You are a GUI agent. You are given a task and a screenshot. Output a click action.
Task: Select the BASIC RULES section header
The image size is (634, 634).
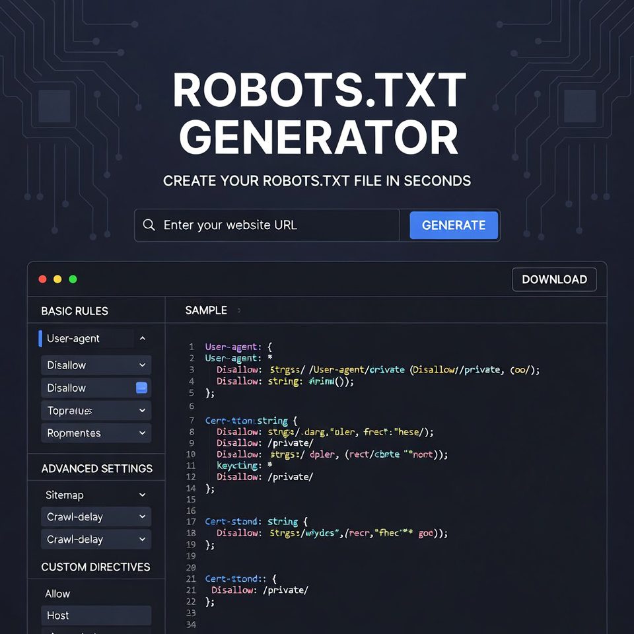tap(74, 310)
